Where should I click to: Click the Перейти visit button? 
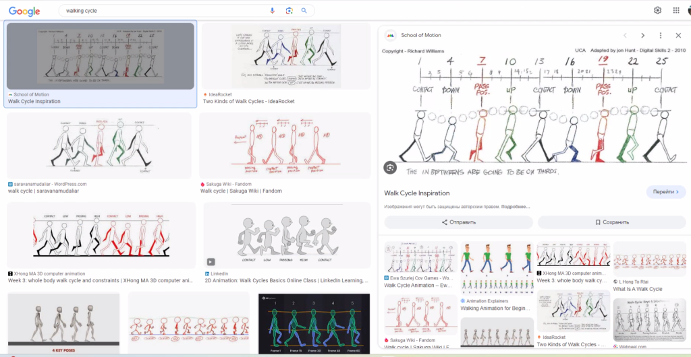point(666,192)
